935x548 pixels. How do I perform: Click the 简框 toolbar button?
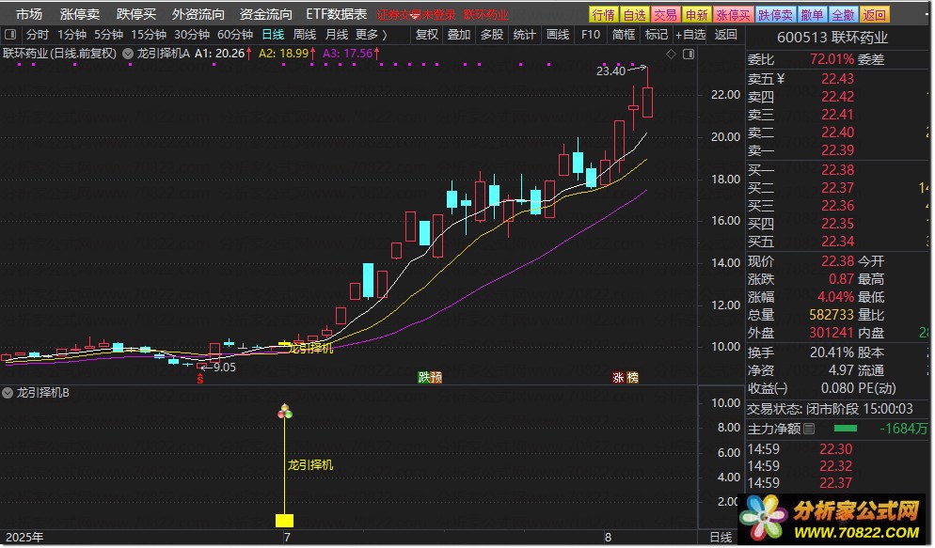tap(623, 35)
